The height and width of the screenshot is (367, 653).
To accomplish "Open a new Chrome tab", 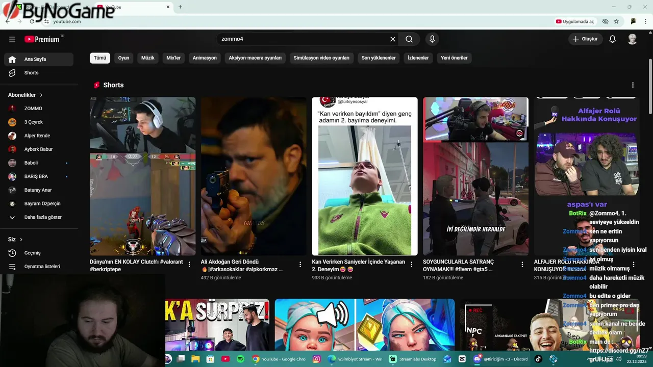I will tap(180, 7).
